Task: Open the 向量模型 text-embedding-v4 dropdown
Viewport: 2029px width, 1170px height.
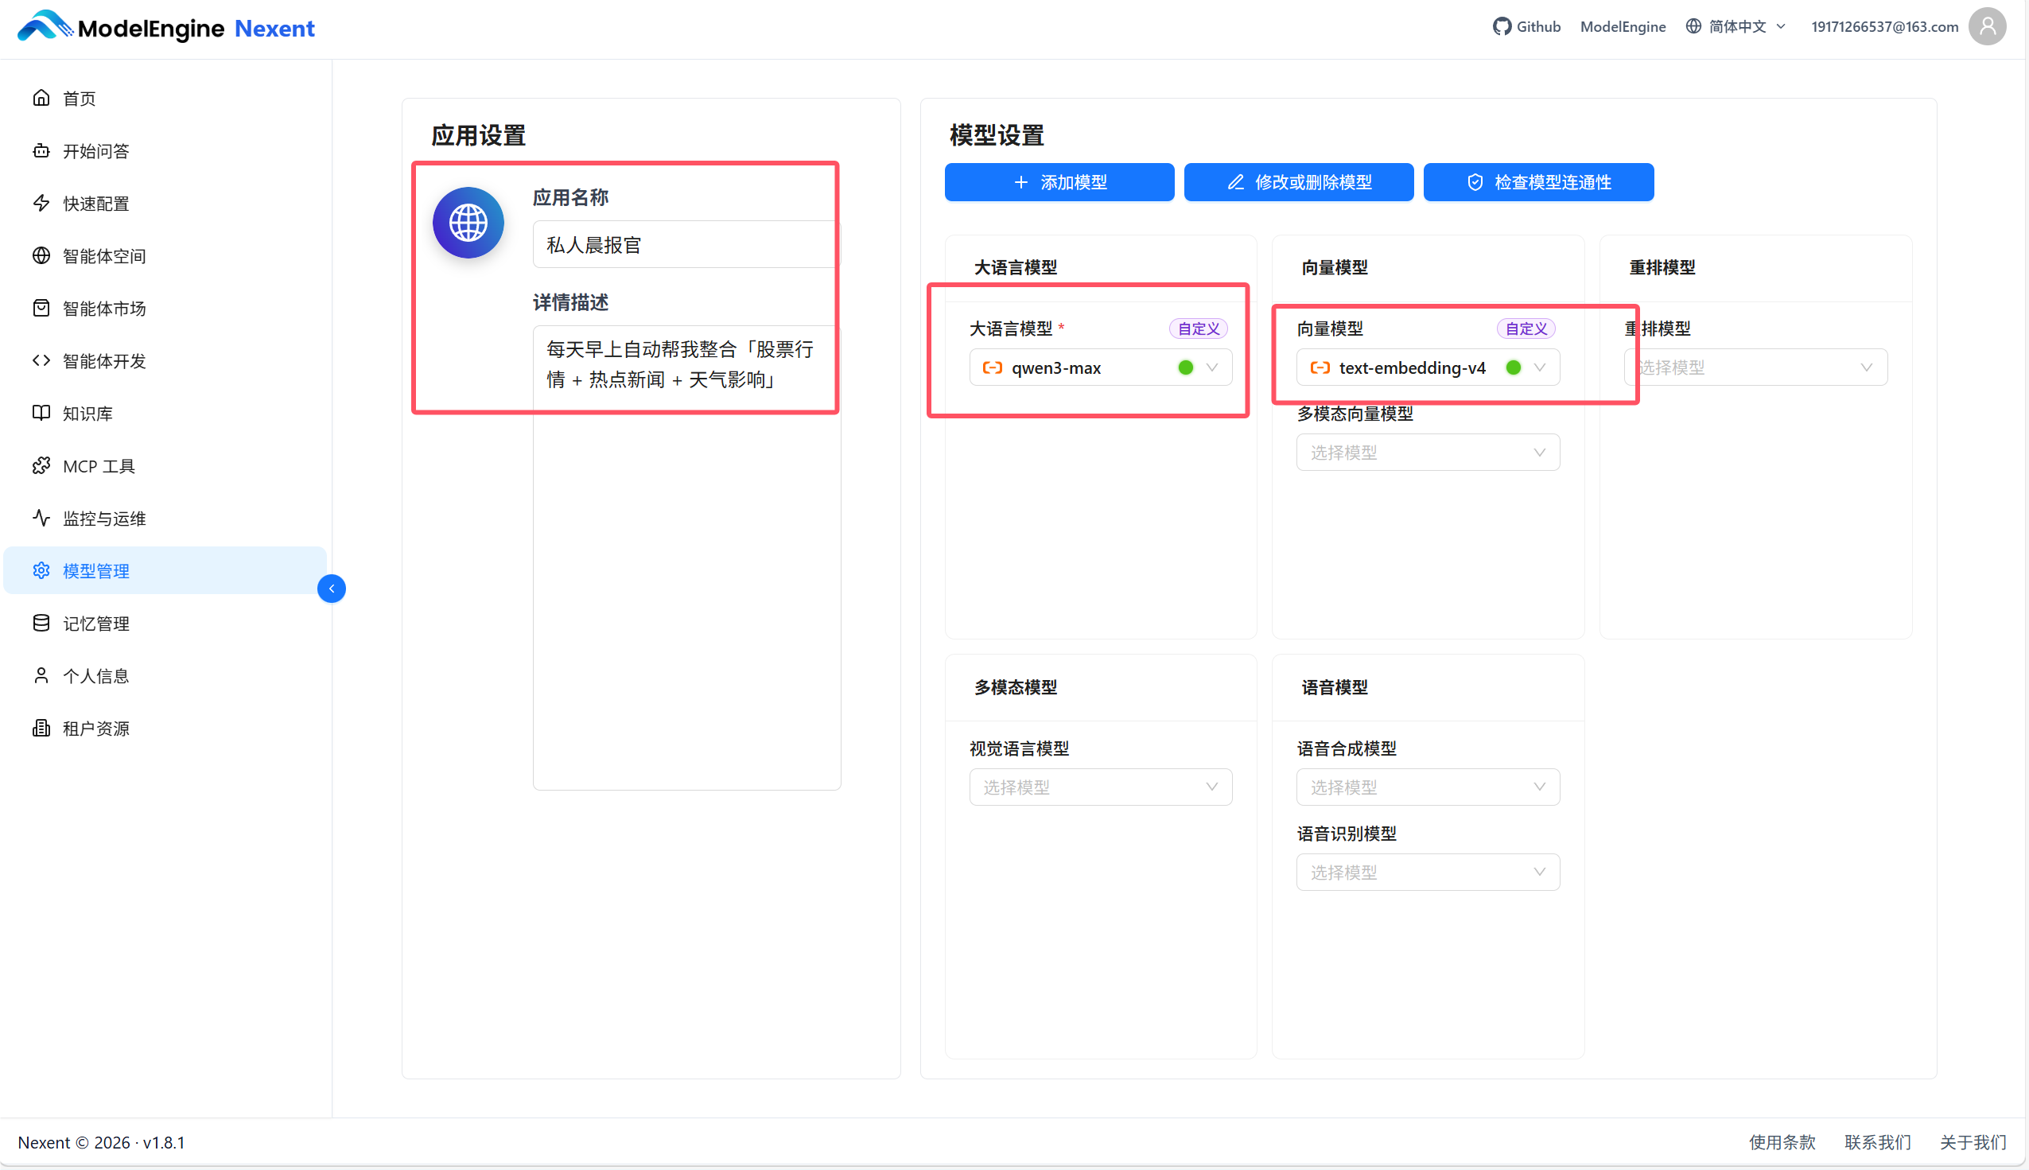Action: (1428, 368)
